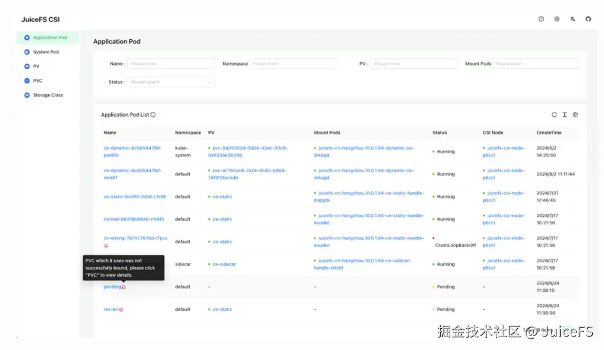Focus the Mount Pods filter input
The width and height of the screenshot is (604, 350).
pos(535,64)
